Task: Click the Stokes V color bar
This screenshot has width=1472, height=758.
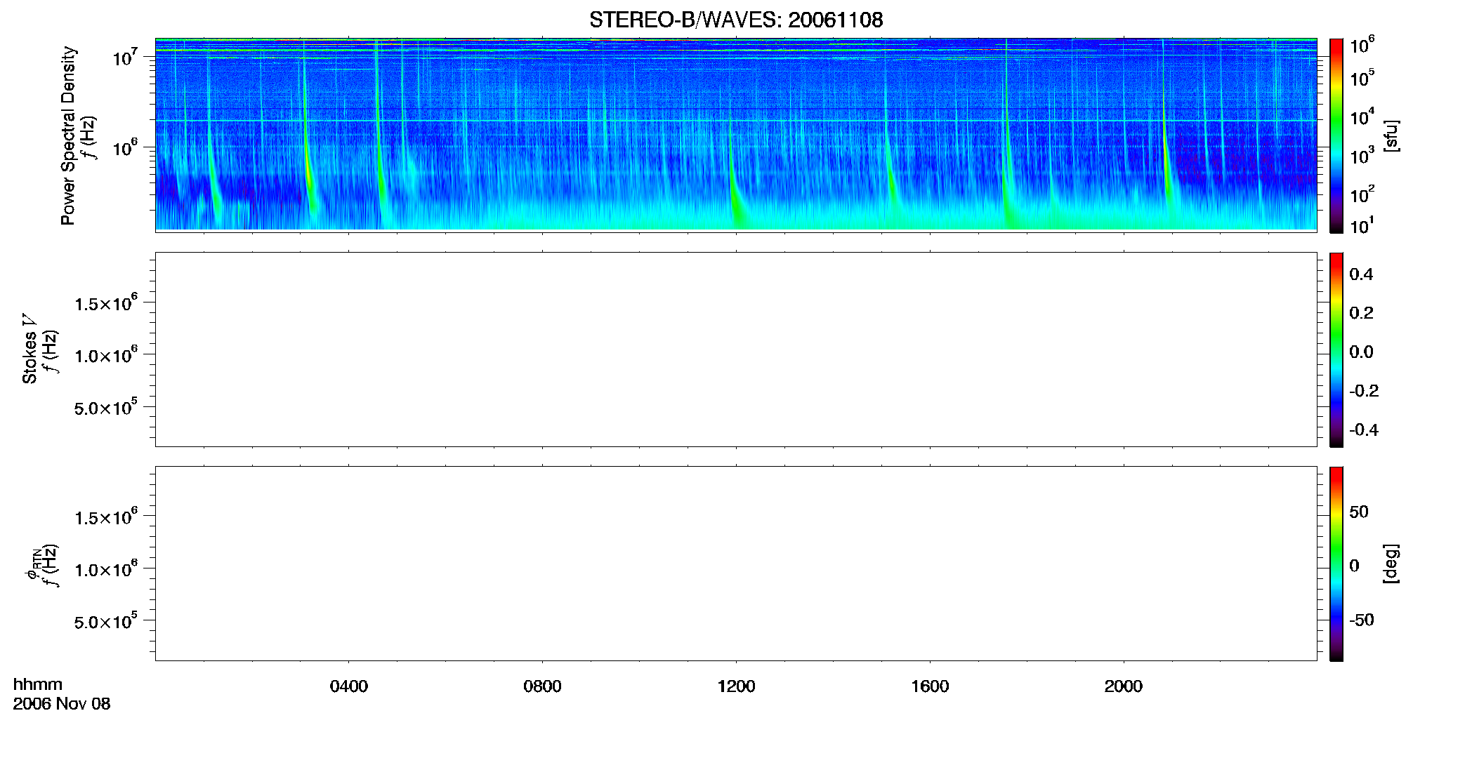Action: pos(1336,350)
